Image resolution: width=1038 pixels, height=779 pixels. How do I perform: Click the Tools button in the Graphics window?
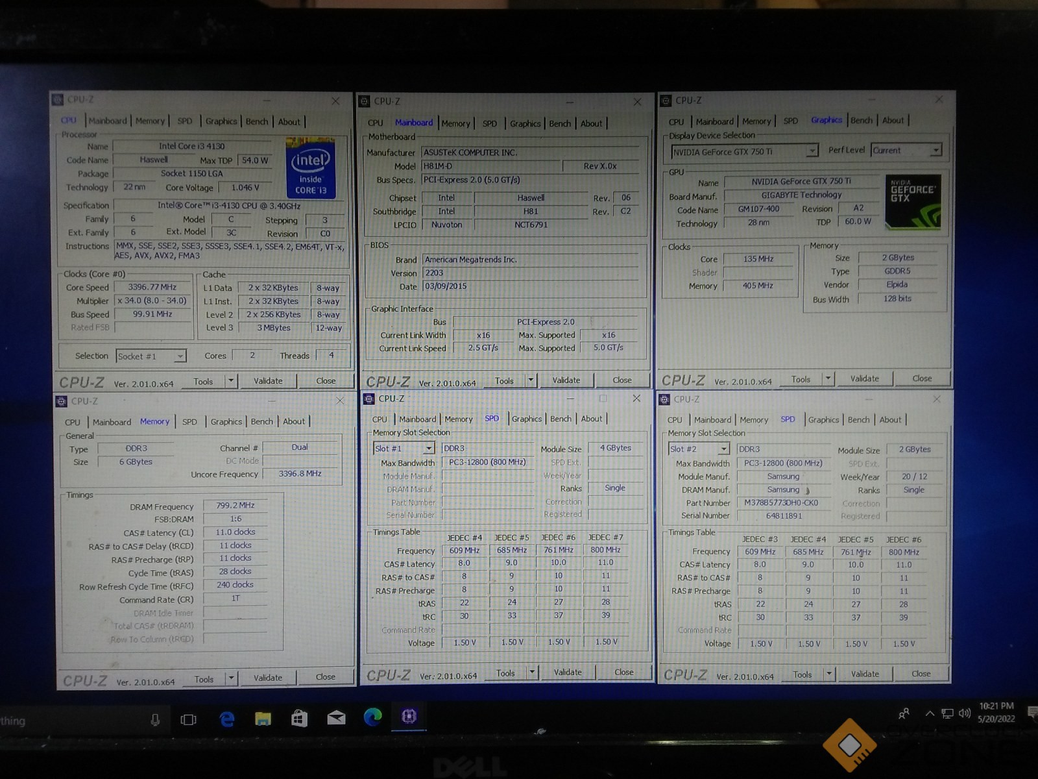coord(801,379)
